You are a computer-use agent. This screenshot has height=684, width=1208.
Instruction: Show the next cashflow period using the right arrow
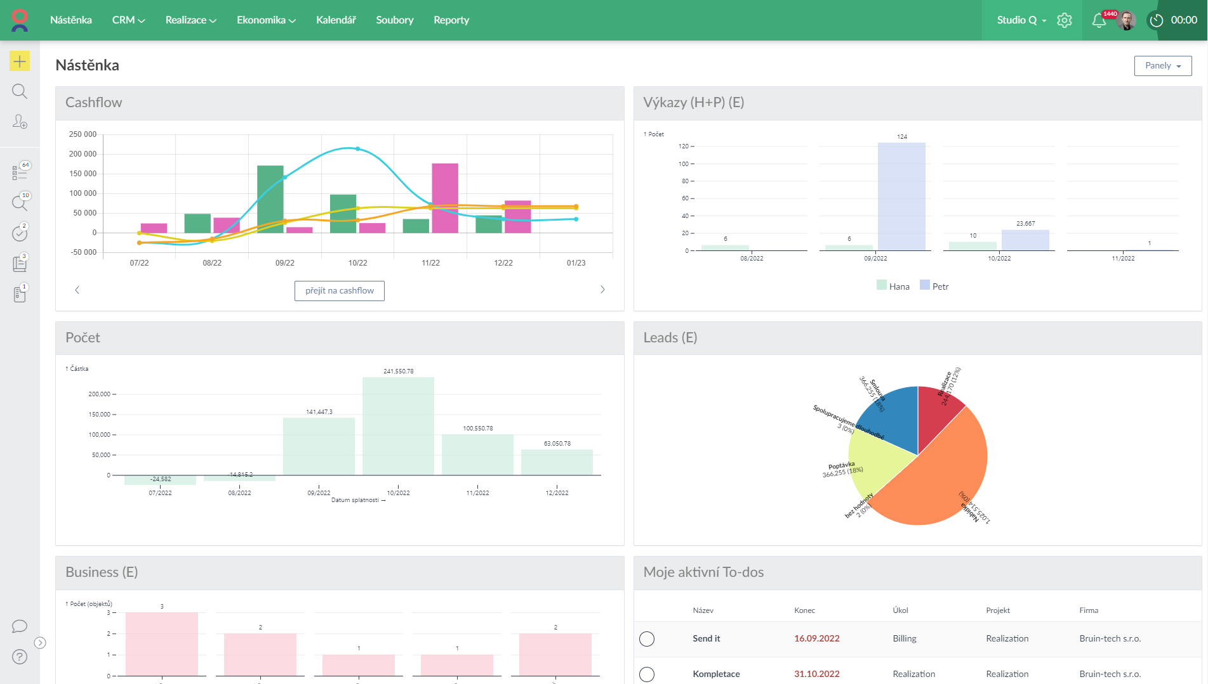click(x=602, y=290)
